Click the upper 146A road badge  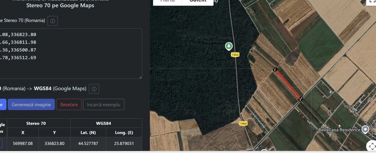235,55
